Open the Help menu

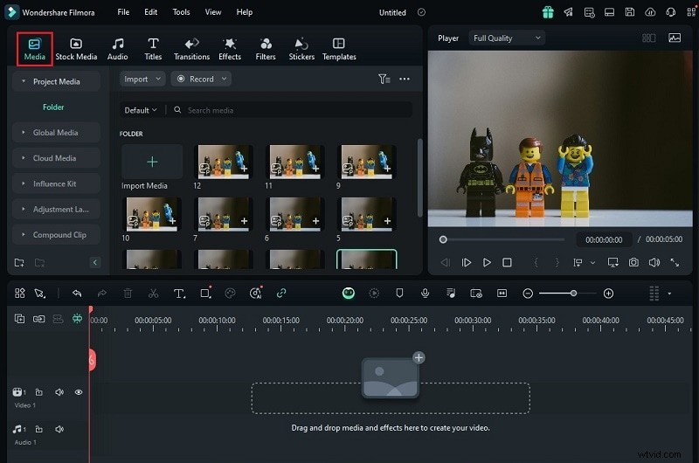pos(245,12)
